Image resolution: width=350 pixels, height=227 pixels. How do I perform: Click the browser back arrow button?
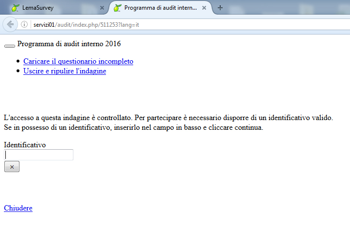click(x=10, y=25)
